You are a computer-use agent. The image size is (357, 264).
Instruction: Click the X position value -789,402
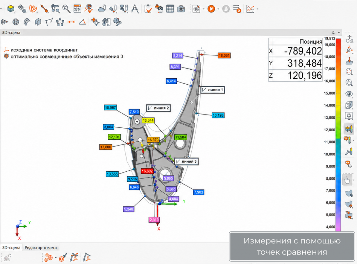point(303,51)
